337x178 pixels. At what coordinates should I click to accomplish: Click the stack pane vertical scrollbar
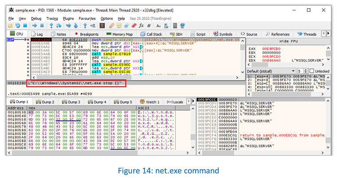tap(328, 124)
